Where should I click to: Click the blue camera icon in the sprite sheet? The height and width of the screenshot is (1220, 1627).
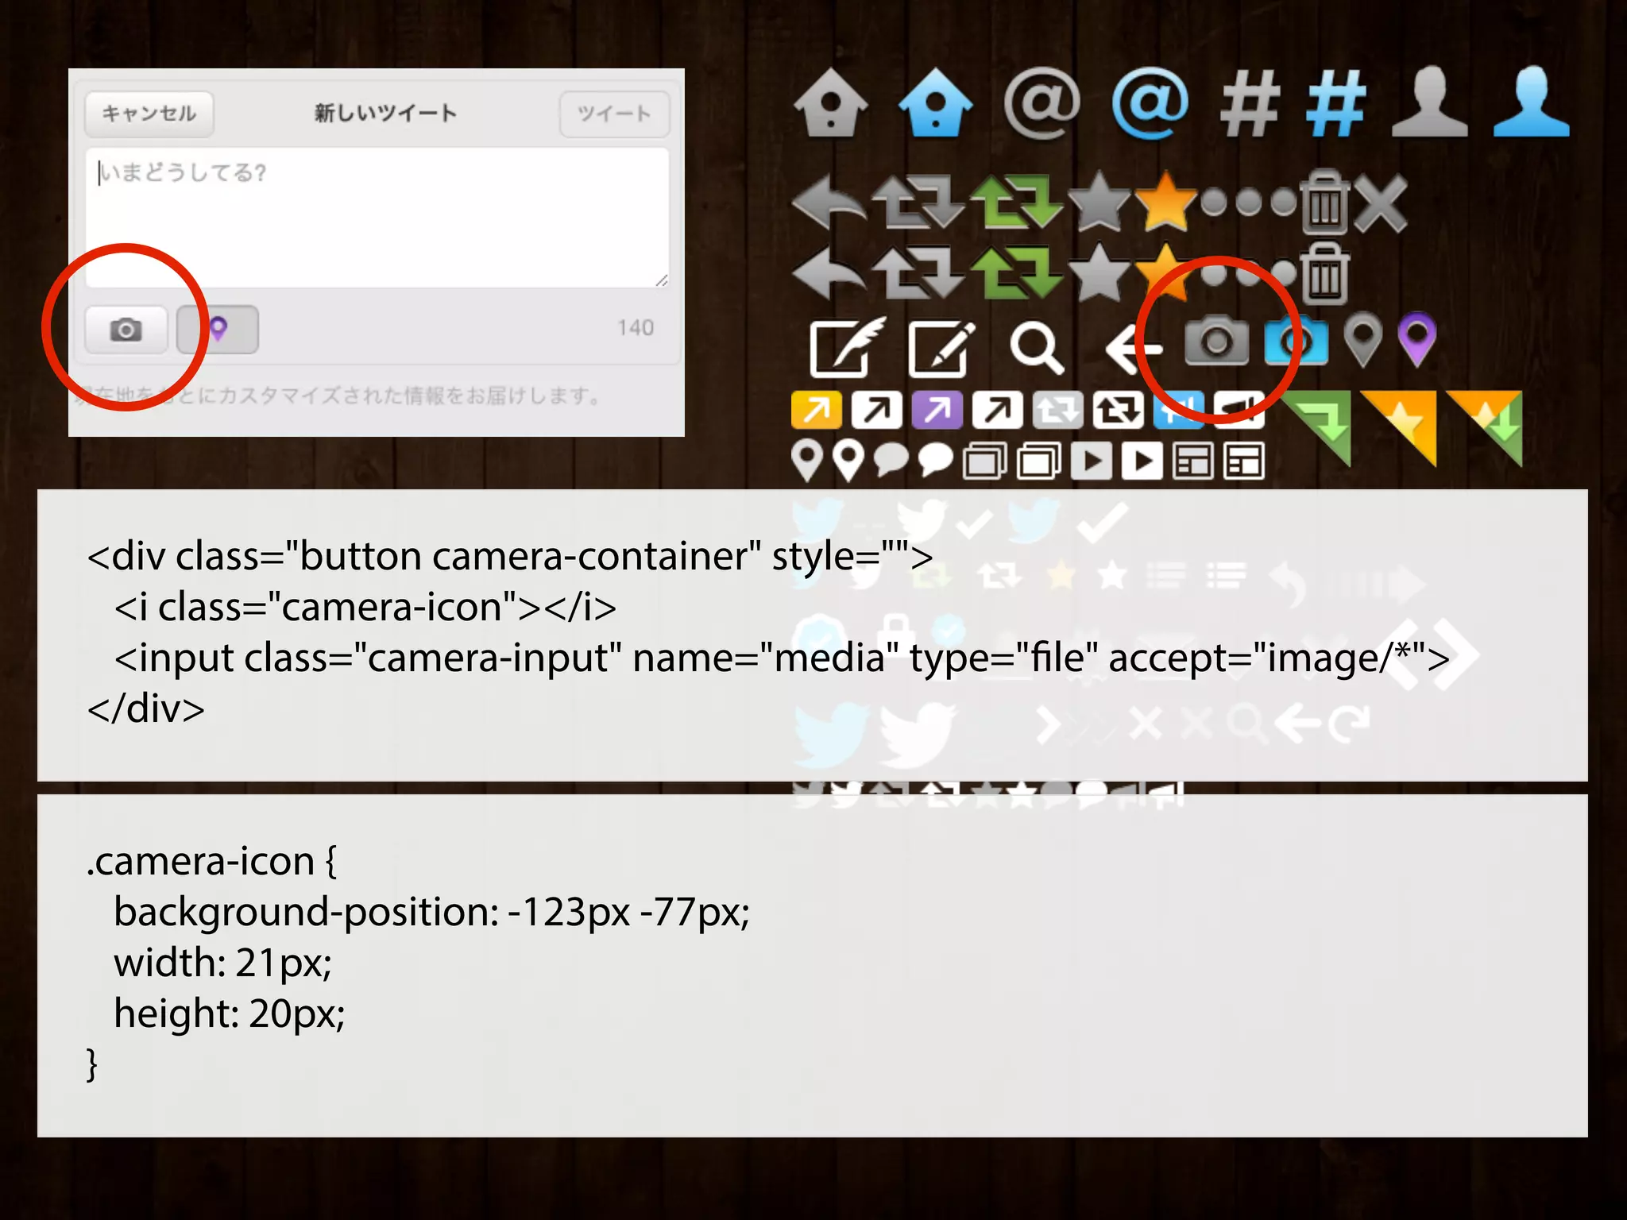pos(1296,340)
